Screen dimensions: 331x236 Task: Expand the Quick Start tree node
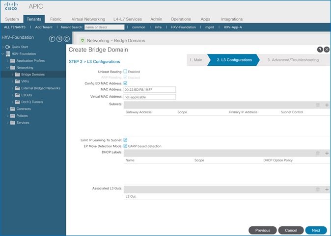point(3,47)
